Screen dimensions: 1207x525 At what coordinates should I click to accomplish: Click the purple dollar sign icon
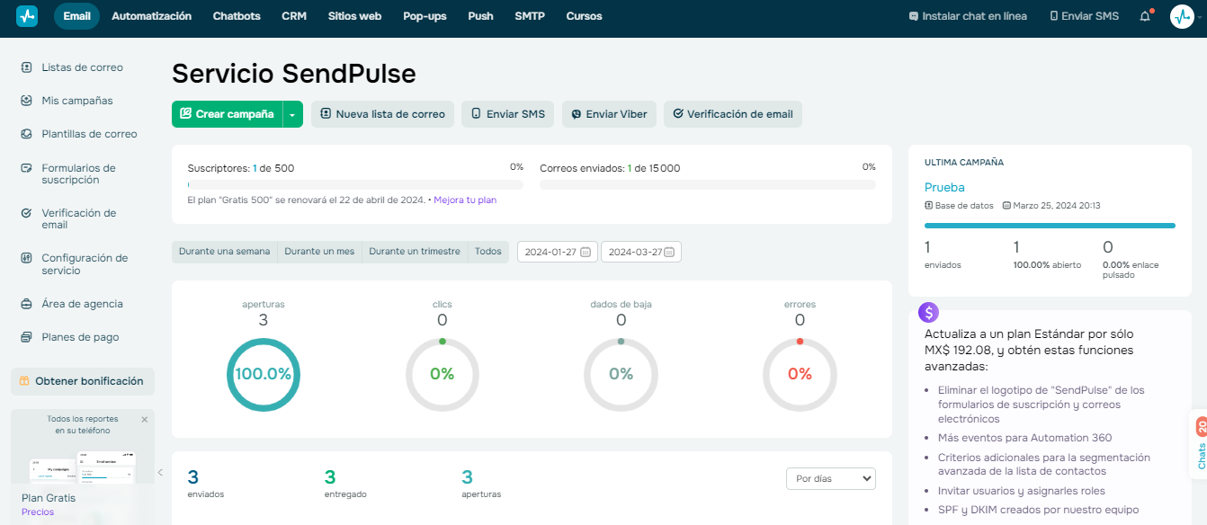(929, 312)
